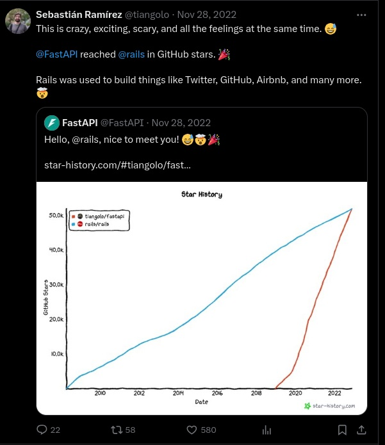This screenshot has height=445, width=385.
Task: Open Sebastián Ramírez's profile photo
Action: coord(18,22)
